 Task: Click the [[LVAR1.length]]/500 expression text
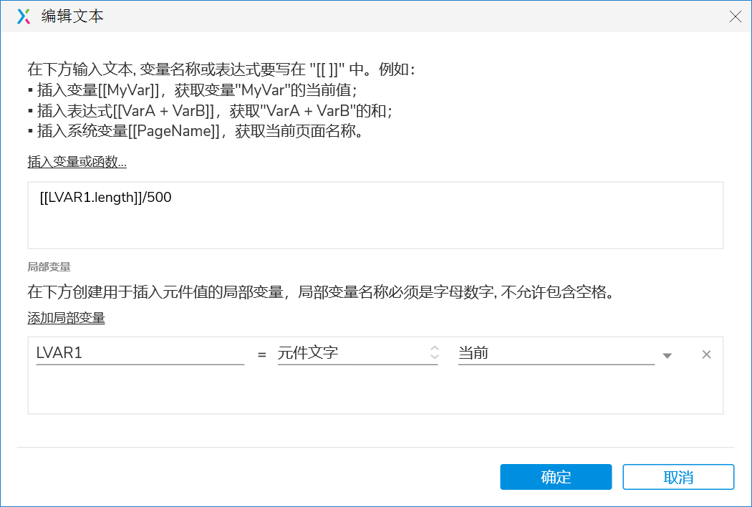point(105,198)
